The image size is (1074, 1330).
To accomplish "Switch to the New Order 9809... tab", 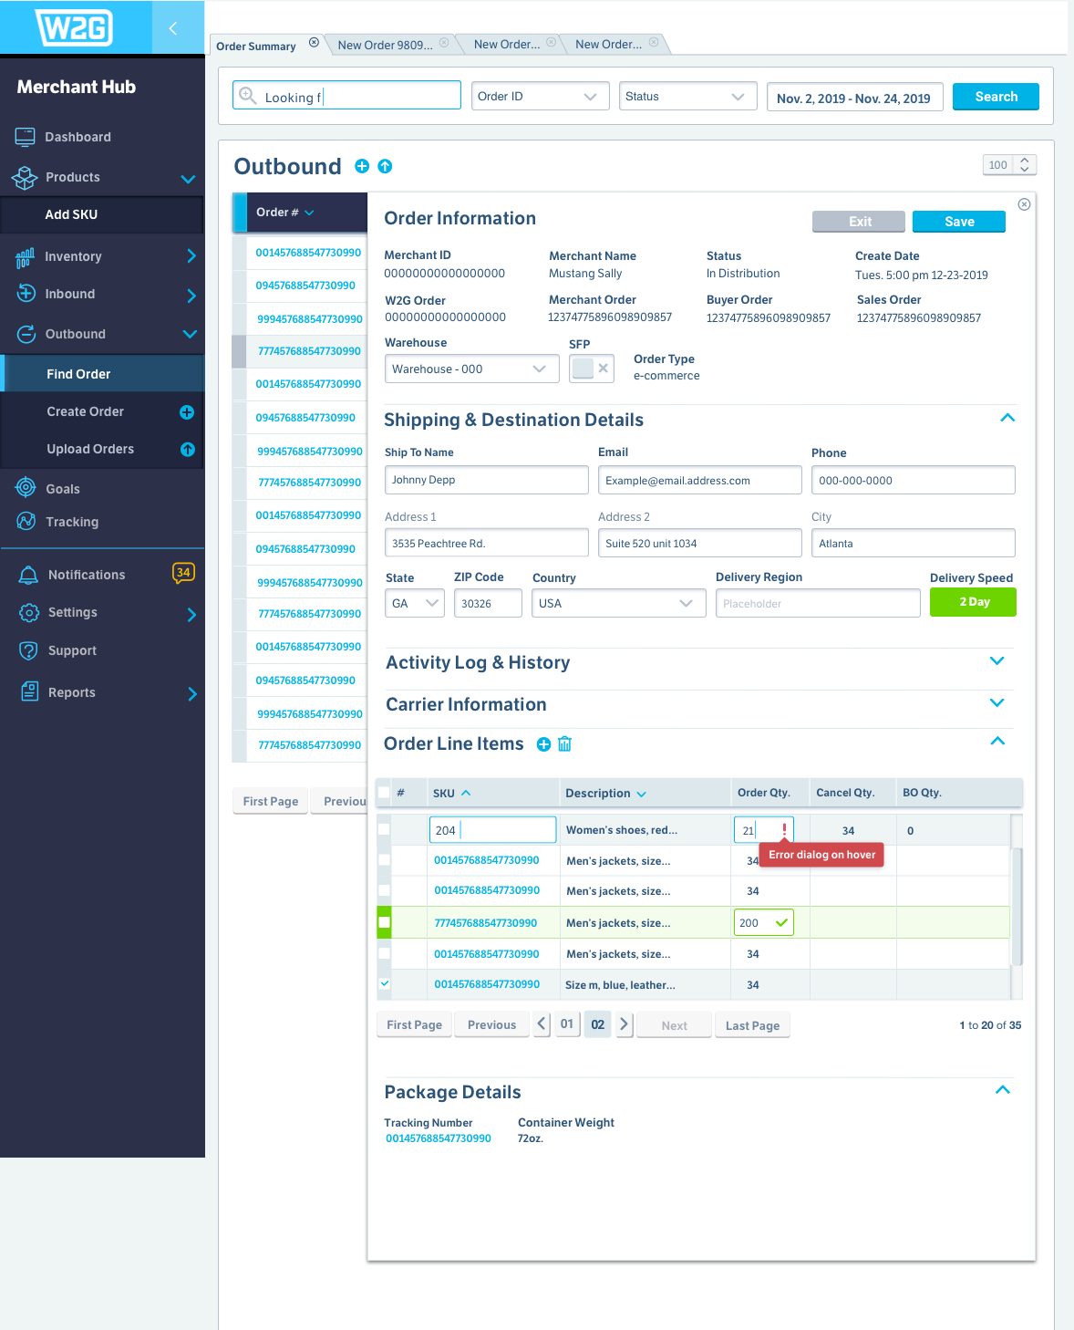I will [385, 45].
